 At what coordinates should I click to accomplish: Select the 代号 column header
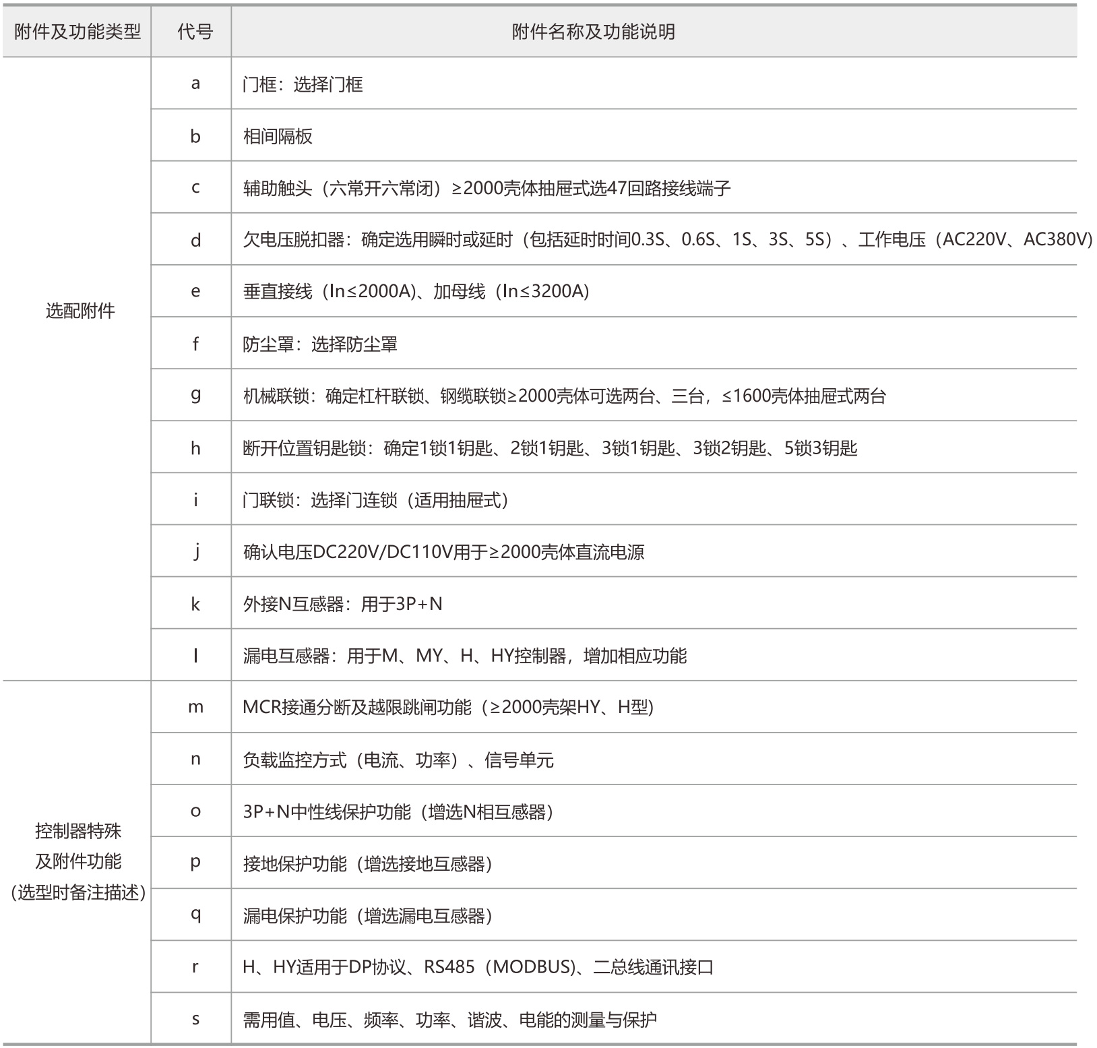[195, 32]
